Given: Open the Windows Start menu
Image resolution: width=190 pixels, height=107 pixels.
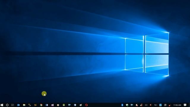Looking at the screenshot, I should [2, 105].
